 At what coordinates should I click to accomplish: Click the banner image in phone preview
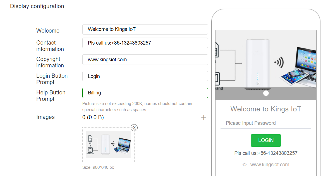tap(266, 65)
